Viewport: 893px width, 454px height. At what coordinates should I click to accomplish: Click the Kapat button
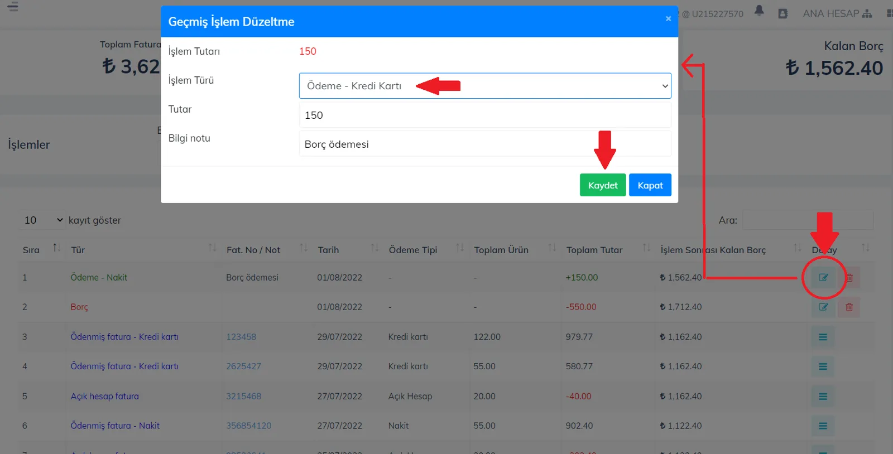(650, 185)
